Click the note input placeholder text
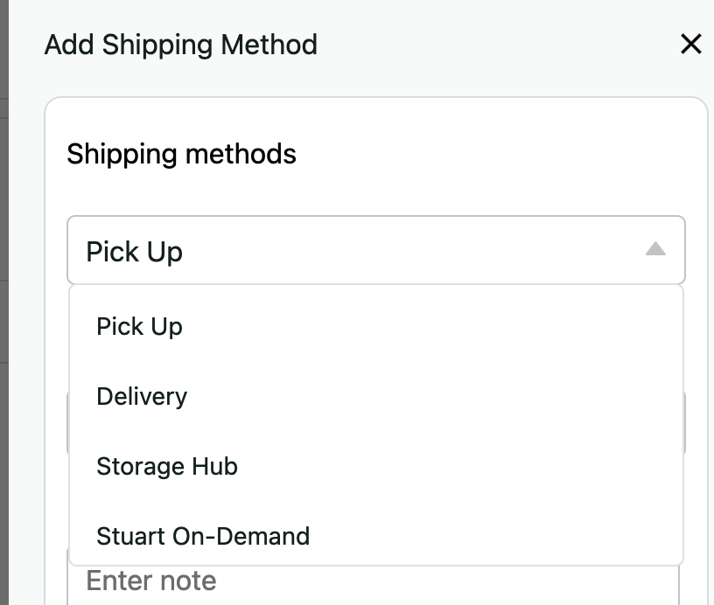 tap(151, 581)
